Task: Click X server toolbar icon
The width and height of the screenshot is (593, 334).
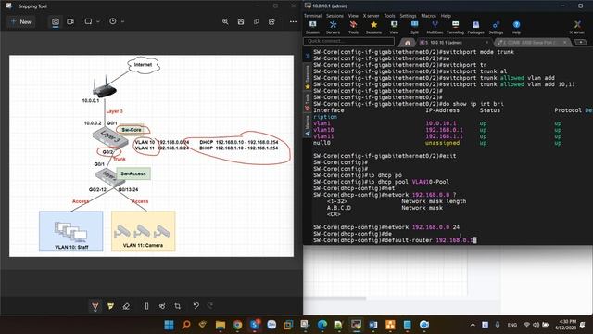Action: [577, 27]
